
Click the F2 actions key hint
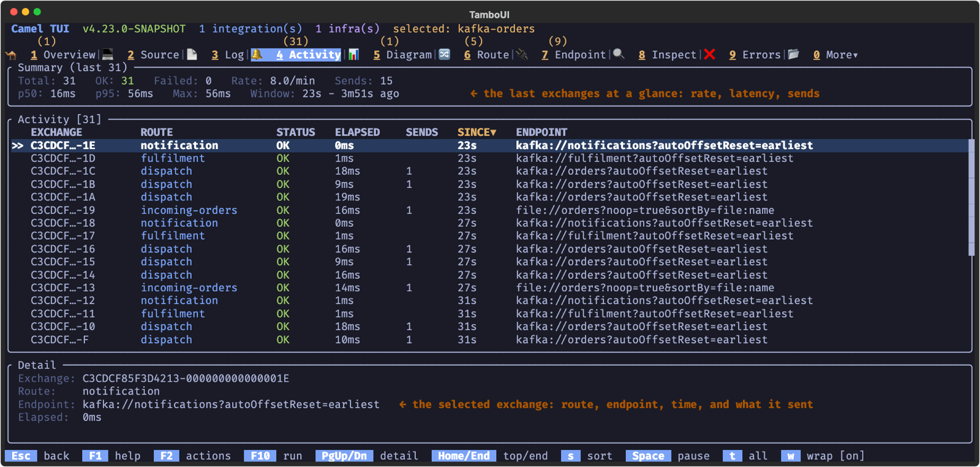(x=193, y=456)
